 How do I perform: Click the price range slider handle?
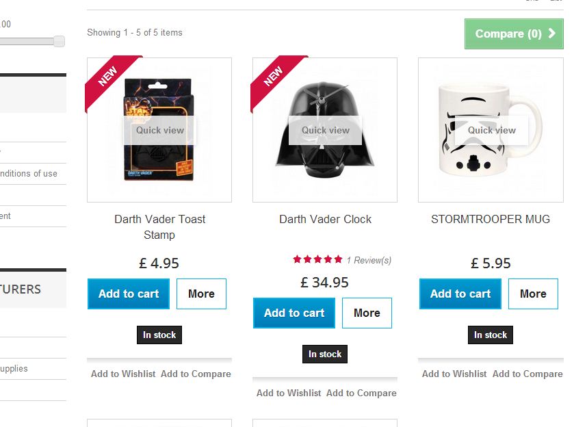[x=59, y=42]
